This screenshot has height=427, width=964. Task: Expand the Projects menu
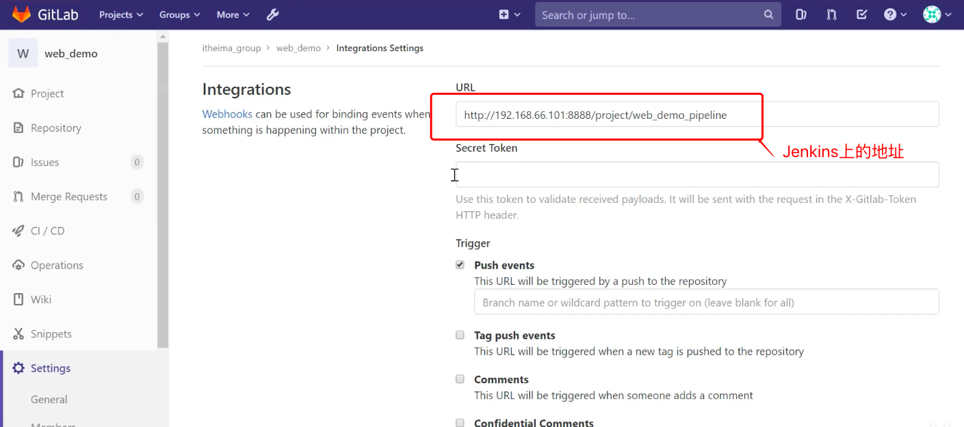pyautogui.click(x=121, y=14)
